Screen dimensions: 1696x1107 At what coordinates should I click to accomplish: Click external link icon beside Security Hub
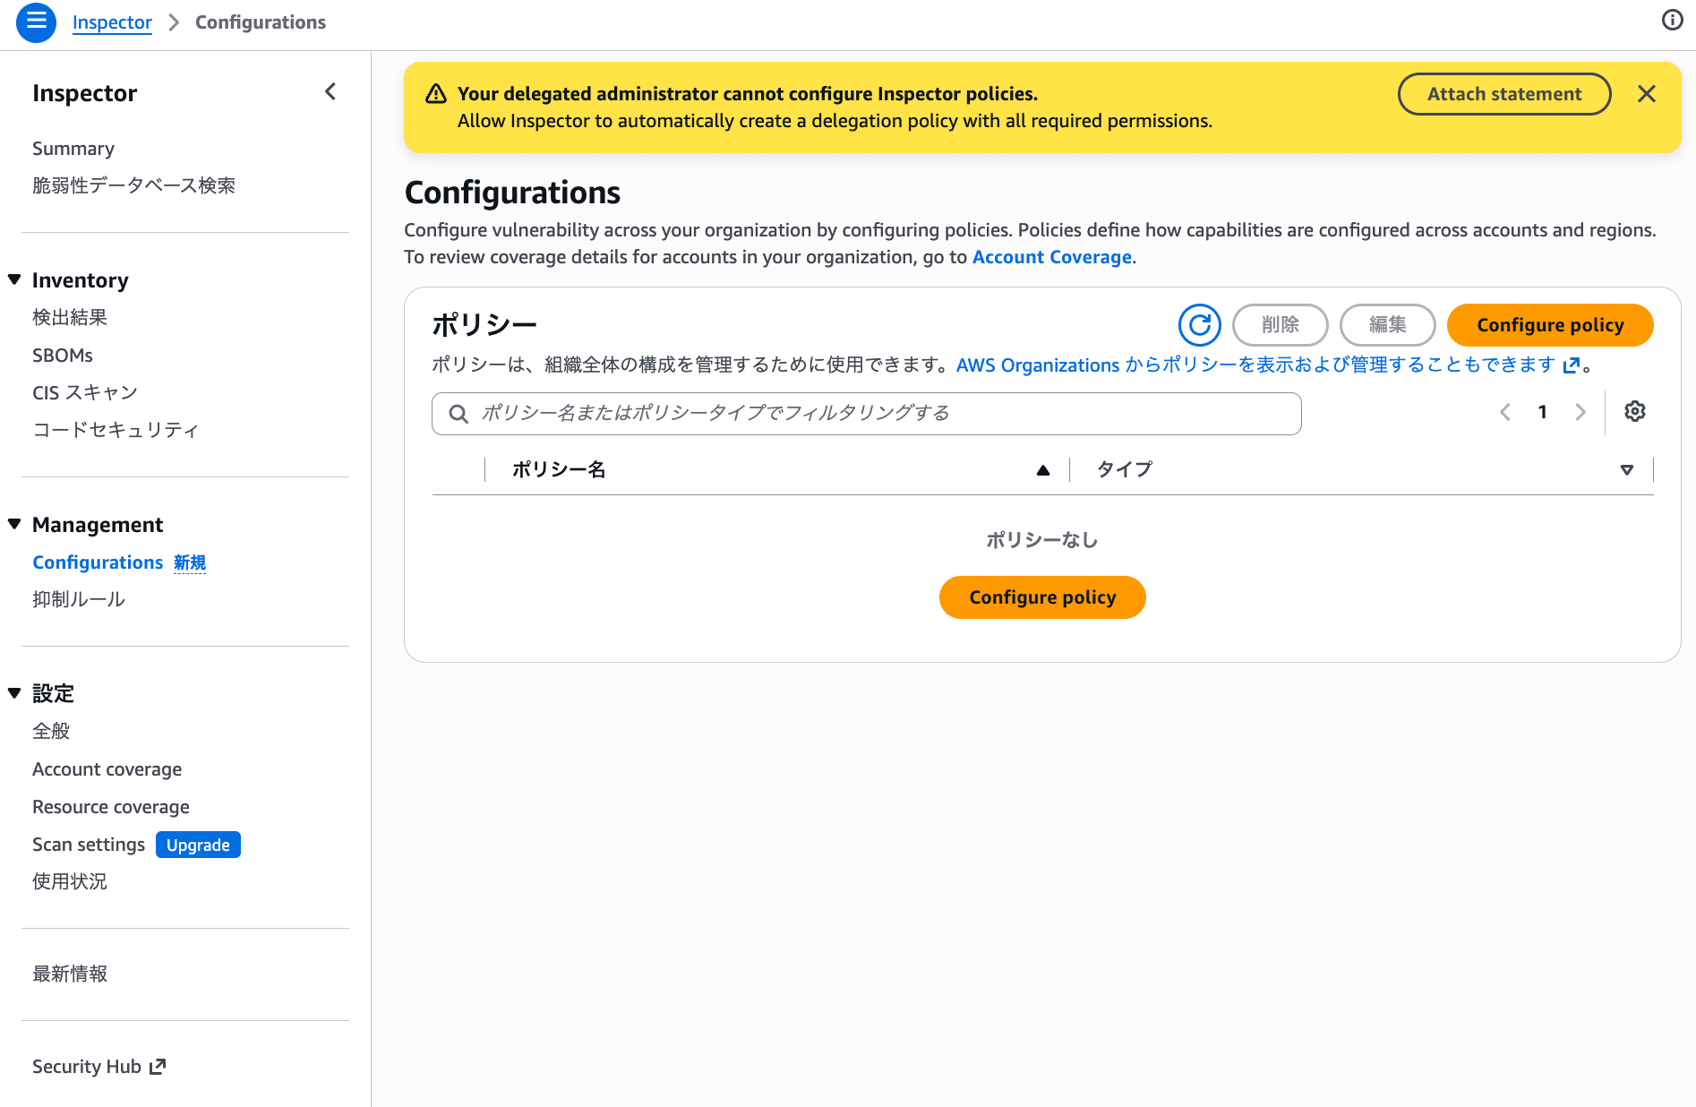pyautogui.click(x=158, y=1067)
